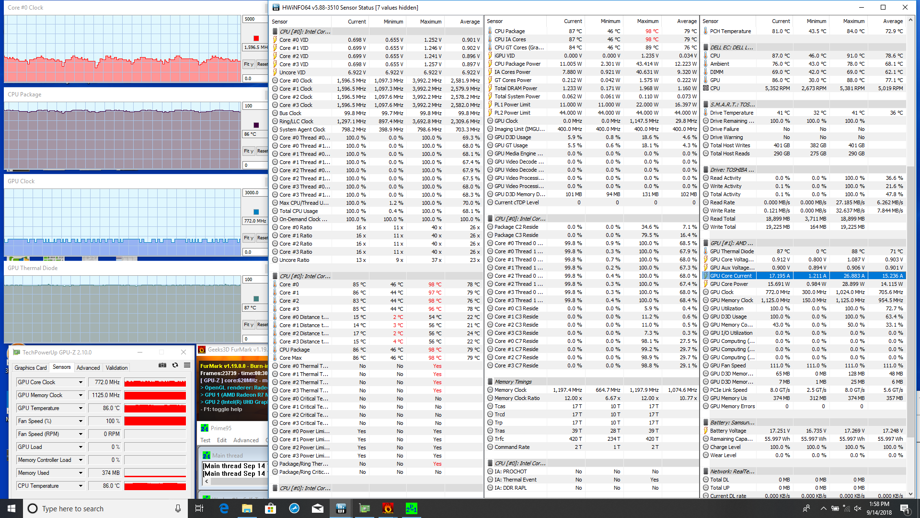Switch to GPU-Z via its taskbar icon

click(x=365, y=508)
